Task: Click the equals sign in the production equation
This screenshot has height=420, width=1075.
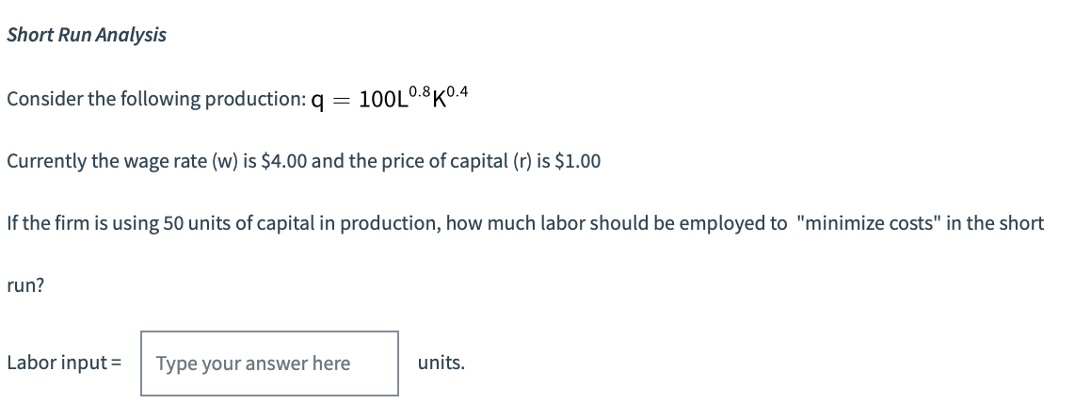Action: [341, 100]
